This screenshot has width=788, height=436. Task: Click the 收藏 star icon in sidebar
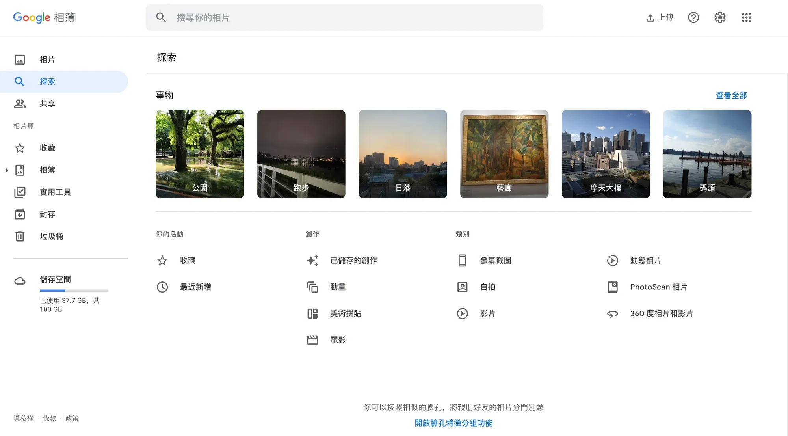coord(20,148)
